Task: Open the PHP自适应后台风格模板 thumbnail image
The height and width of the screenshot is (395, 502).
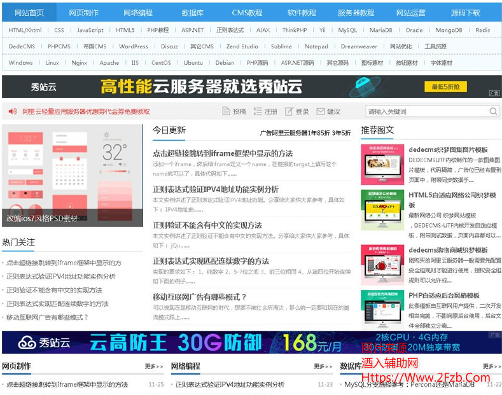Action: (382, 310)
